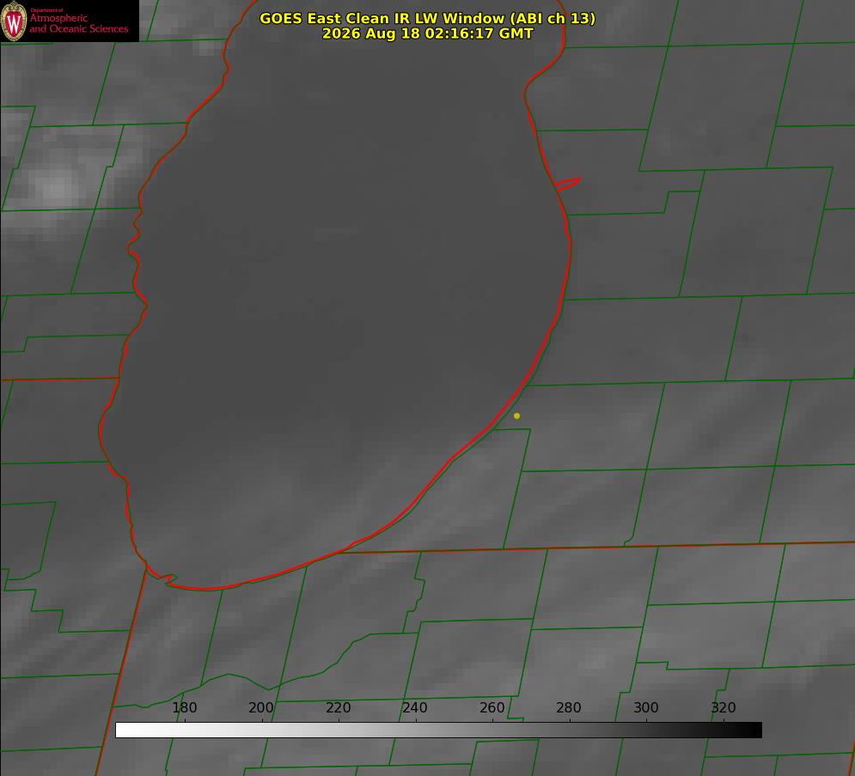Click the 220 colorbar label
855x776 pixels.
tap(338, 707)
